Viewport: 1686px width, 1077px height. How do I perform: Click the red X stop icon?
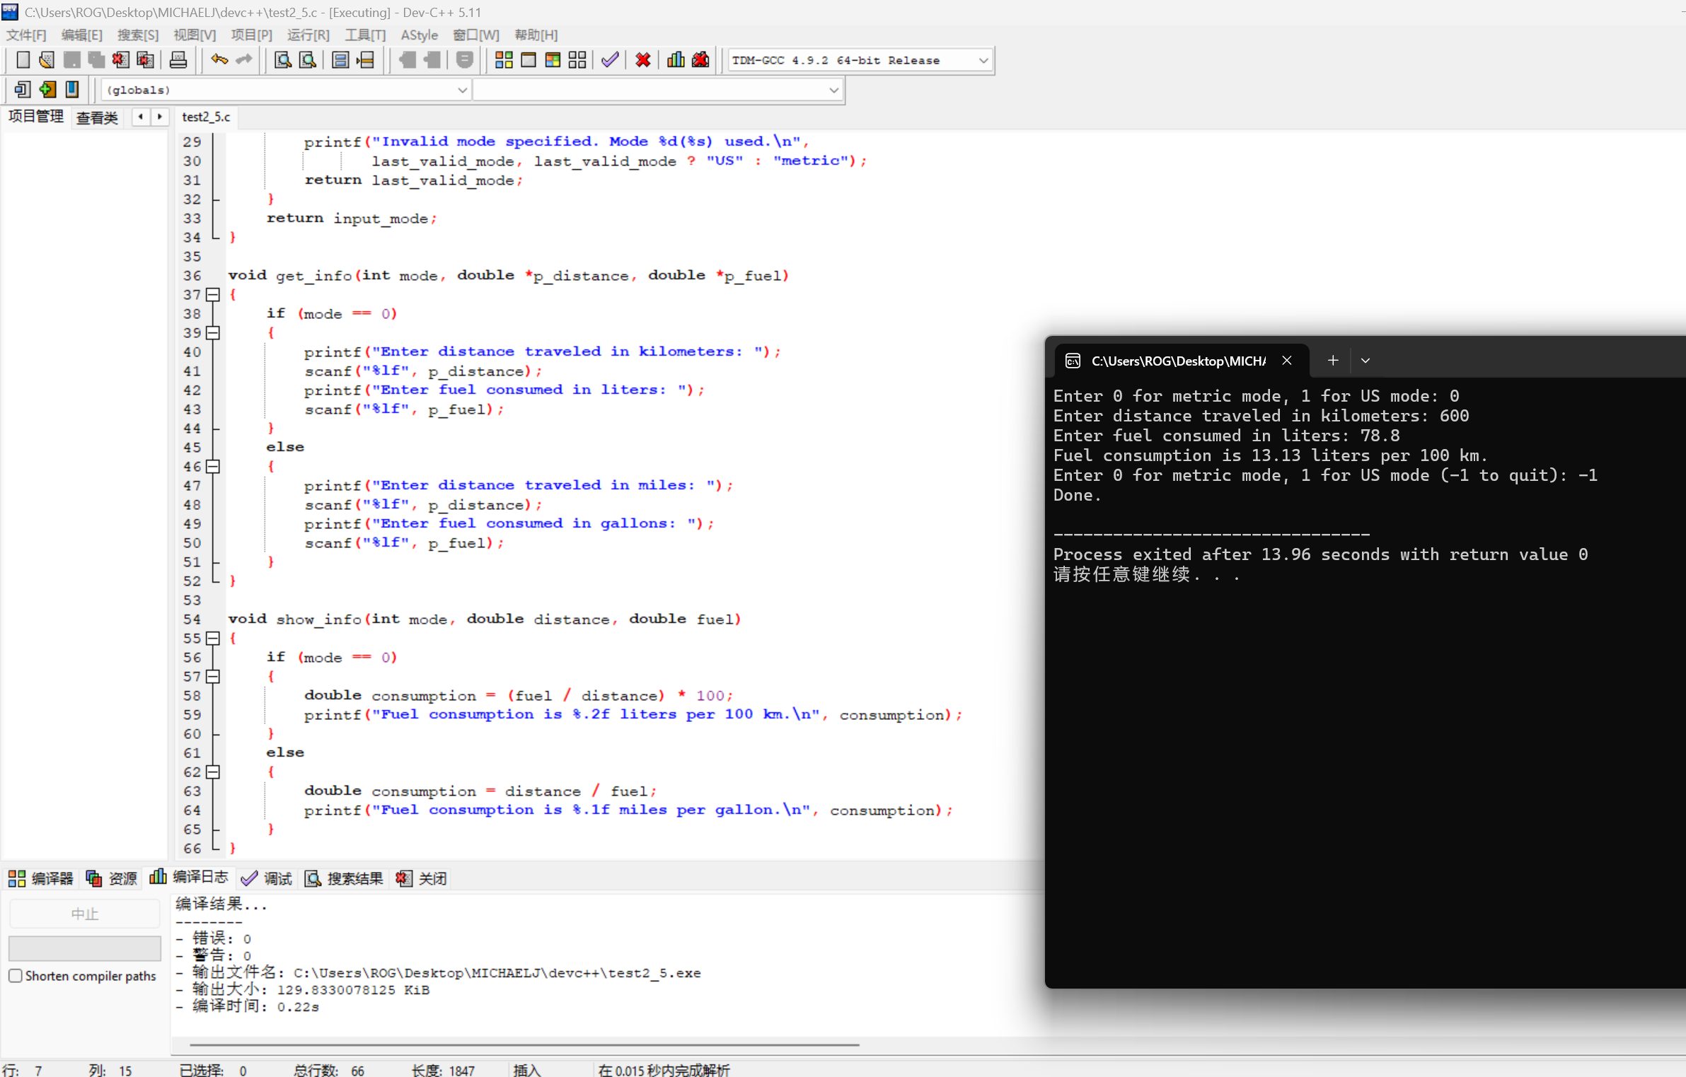coord(642,60)
